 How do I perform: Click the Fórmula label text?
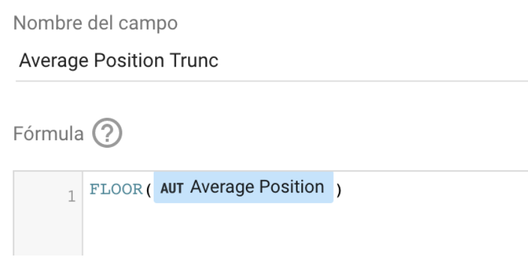tap(49, 133)
